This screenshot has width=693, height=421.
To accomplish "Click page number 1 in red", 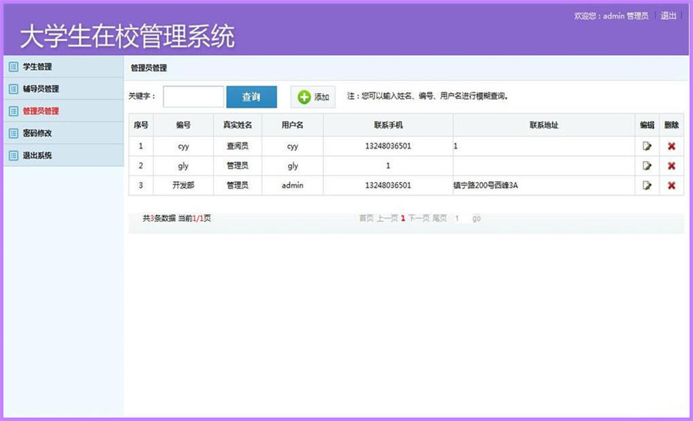I will pos(403,218).
